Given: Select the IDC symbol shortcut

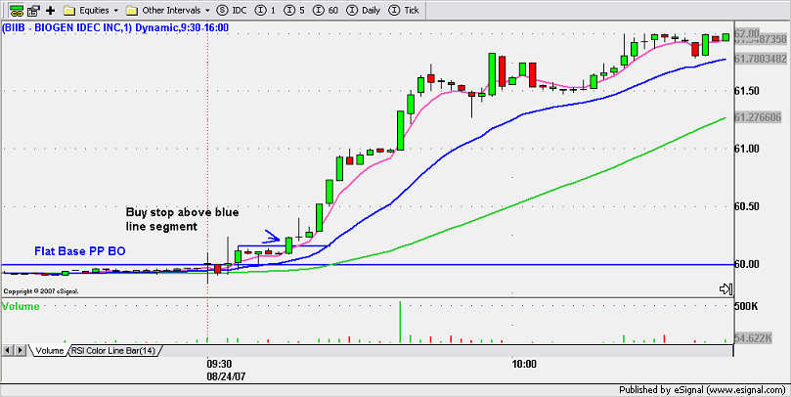Looking at the screenshot, I should [232, 10].
